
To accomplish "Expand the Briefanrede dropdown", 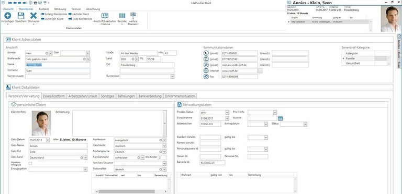I will point(88,59).
